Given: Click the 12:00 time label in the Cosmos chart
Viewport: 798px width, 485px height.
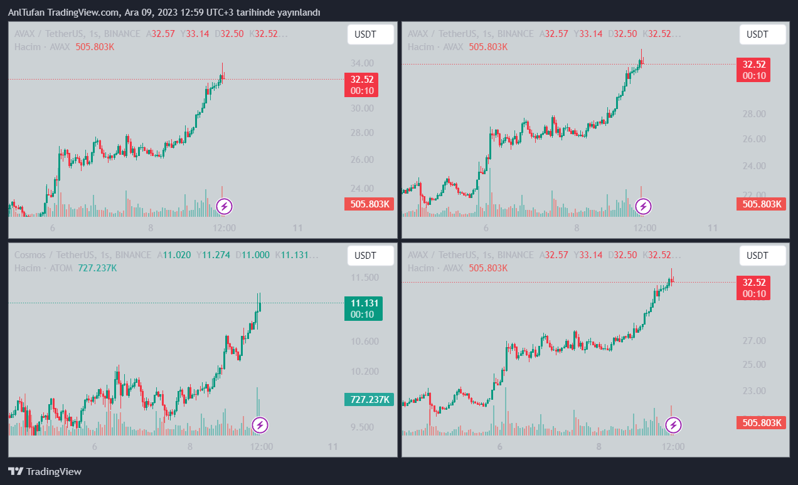Looking at the screenshot, I should (262, 447).
